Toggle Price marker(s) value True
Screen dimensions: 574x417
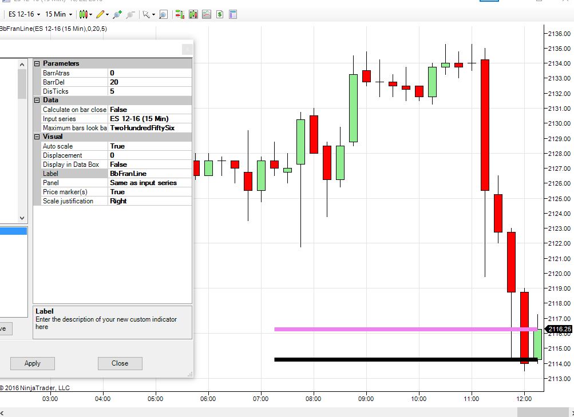pos(150,192)
